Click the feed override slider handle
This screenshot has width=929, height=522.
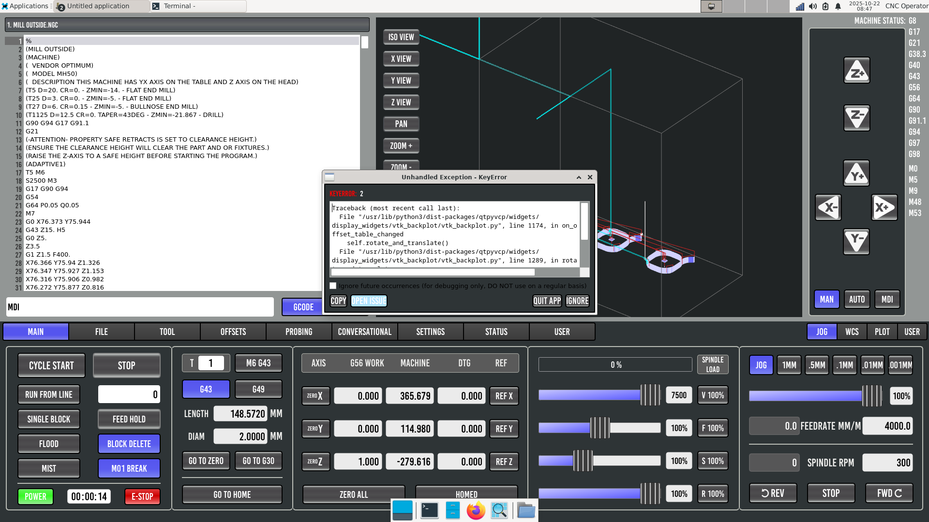600,428
